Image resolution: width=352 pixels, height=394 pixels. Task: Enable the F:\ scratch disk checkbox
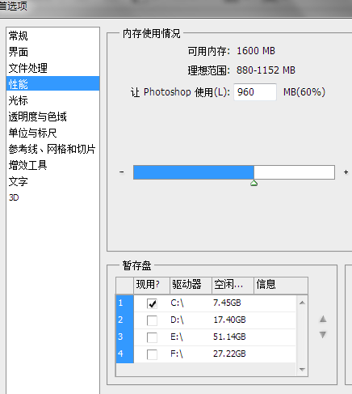pyautogui.click(x=152, y=354)
